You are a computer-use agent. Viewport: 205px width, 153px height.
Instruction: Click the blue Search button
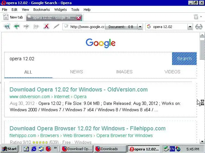coord(184,59)
